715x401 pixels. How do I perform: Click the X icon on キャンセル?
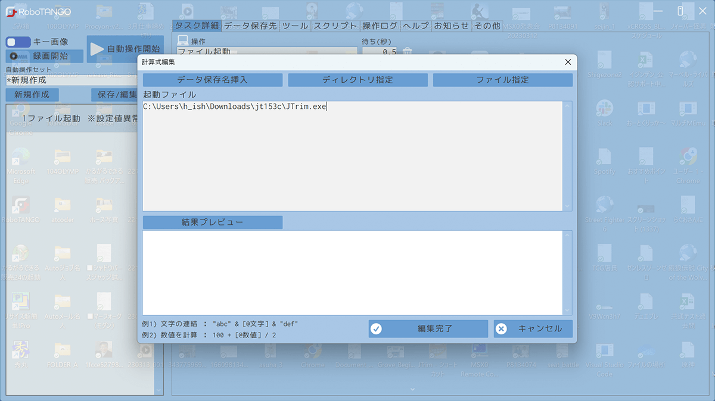pos(501,328)
